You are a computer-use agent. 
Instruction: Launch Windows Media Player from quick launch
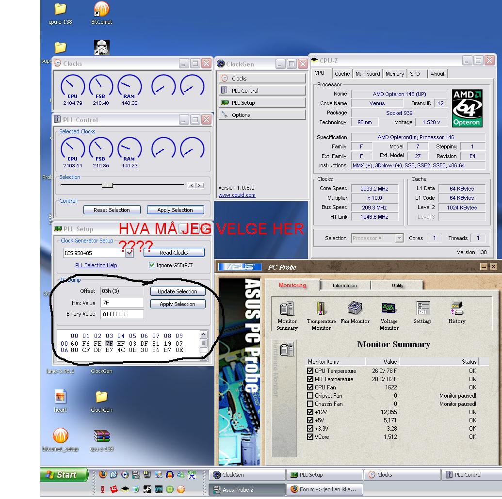pos(125,474)
